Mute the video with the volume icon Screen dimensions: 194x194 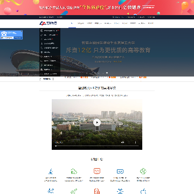(x=123, y=142)
